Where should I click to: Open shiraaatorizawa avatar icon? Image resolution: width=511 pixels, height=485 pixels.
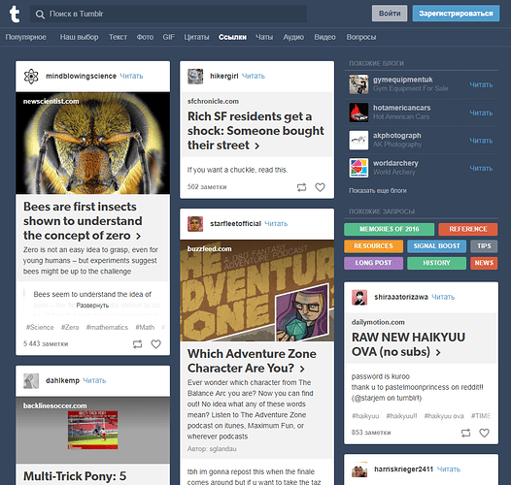(359, 297)
